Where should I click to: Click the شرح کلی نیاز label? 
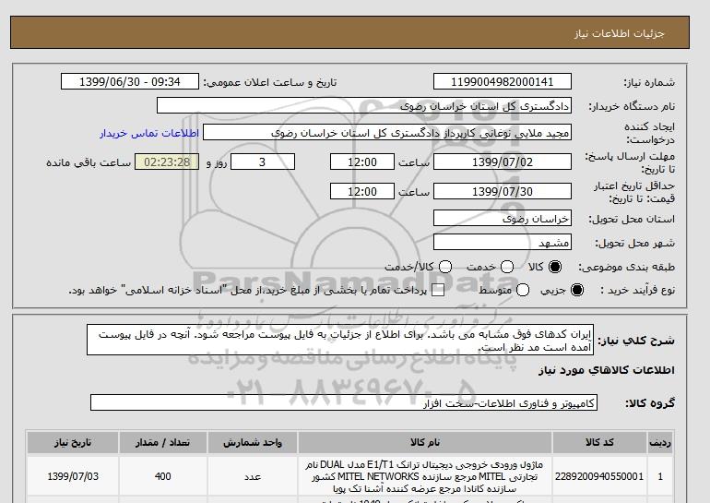pos(636,341)
